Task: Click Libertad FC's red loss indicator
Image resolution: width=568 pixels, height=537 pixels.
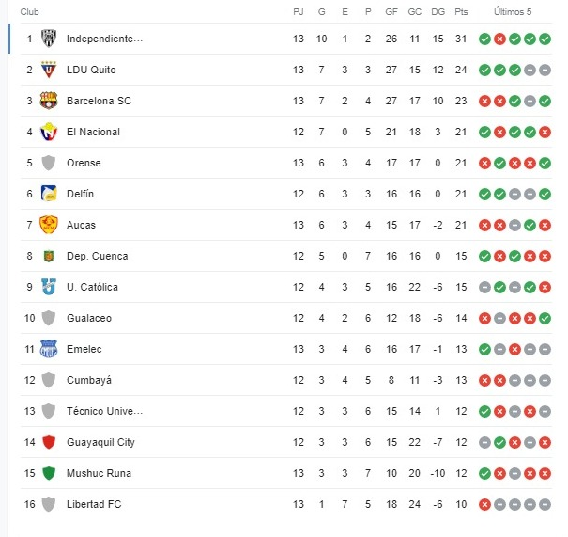Action: tap(484, 504)
